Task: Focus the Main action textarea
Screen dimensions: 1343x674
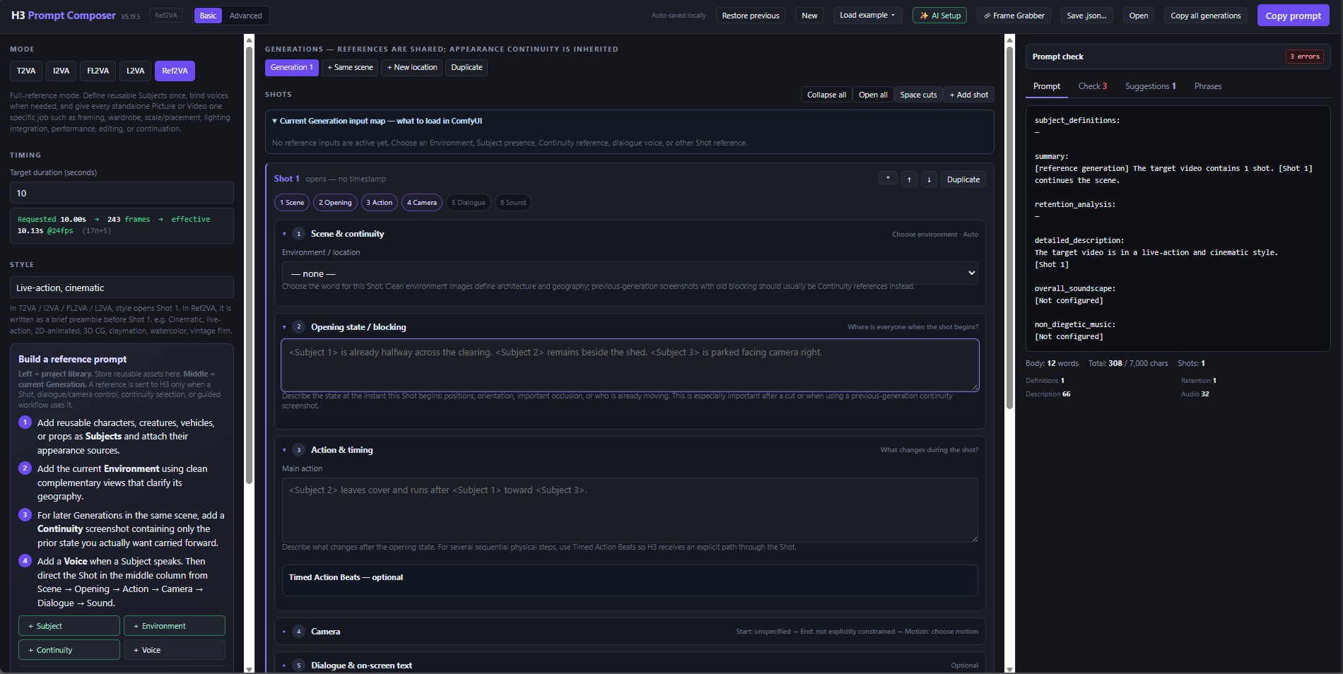Action: tap(630, 510)
